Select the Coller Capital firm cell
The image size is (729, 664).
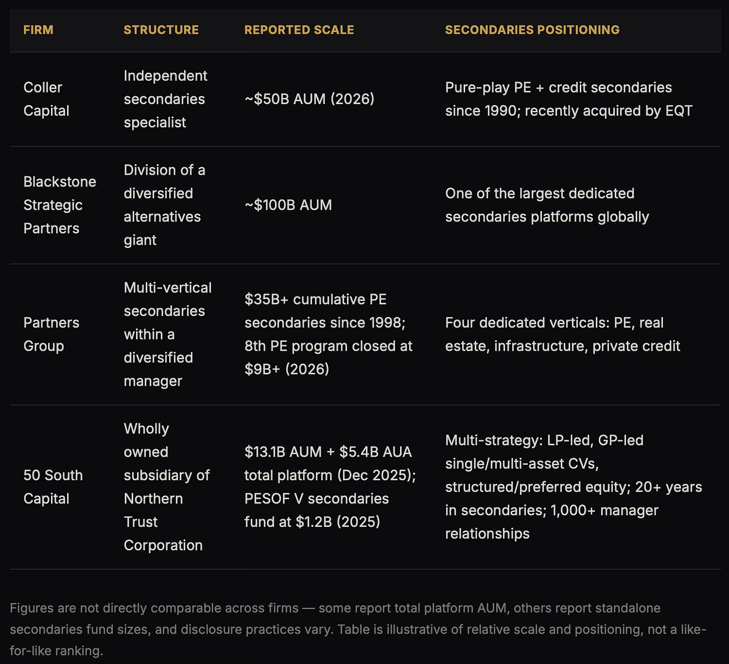[x=46, y=99]
